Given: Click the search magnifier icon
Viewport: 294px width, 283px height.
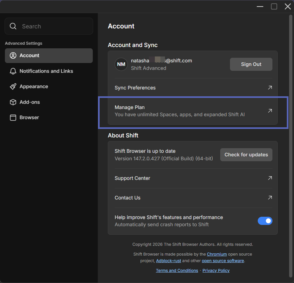Looking at the screenshot, I should pos(13,26).
